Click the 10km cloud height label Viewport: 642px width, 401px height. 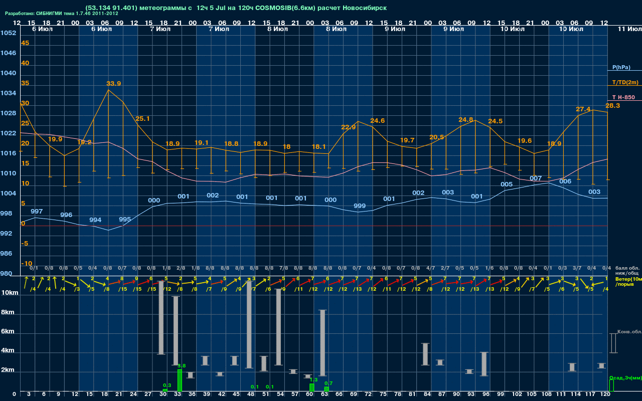(10, 292)
